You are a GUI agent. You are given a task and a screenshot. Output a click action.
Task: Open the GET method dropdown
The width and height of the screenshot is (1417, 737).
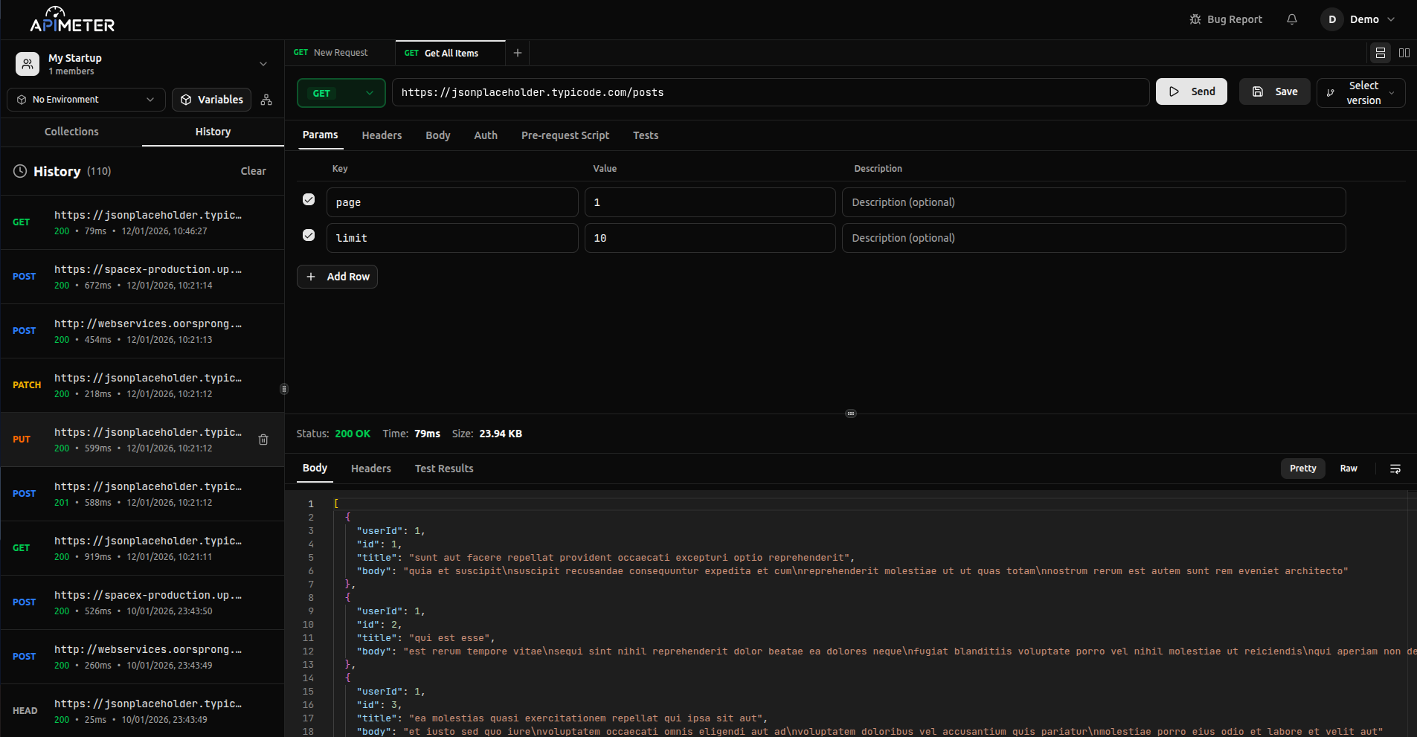[x=341, y=93]
